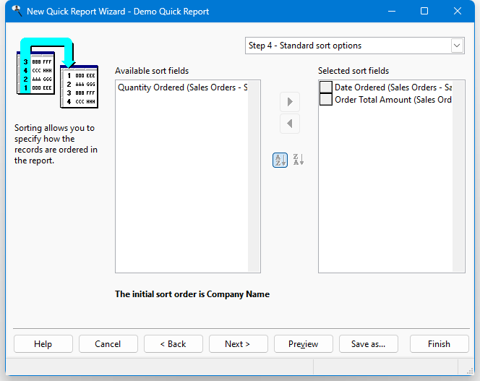The image size is (480, 381).
Task: Select ascending A-Z sort order icon
Action: pos(280,160)
